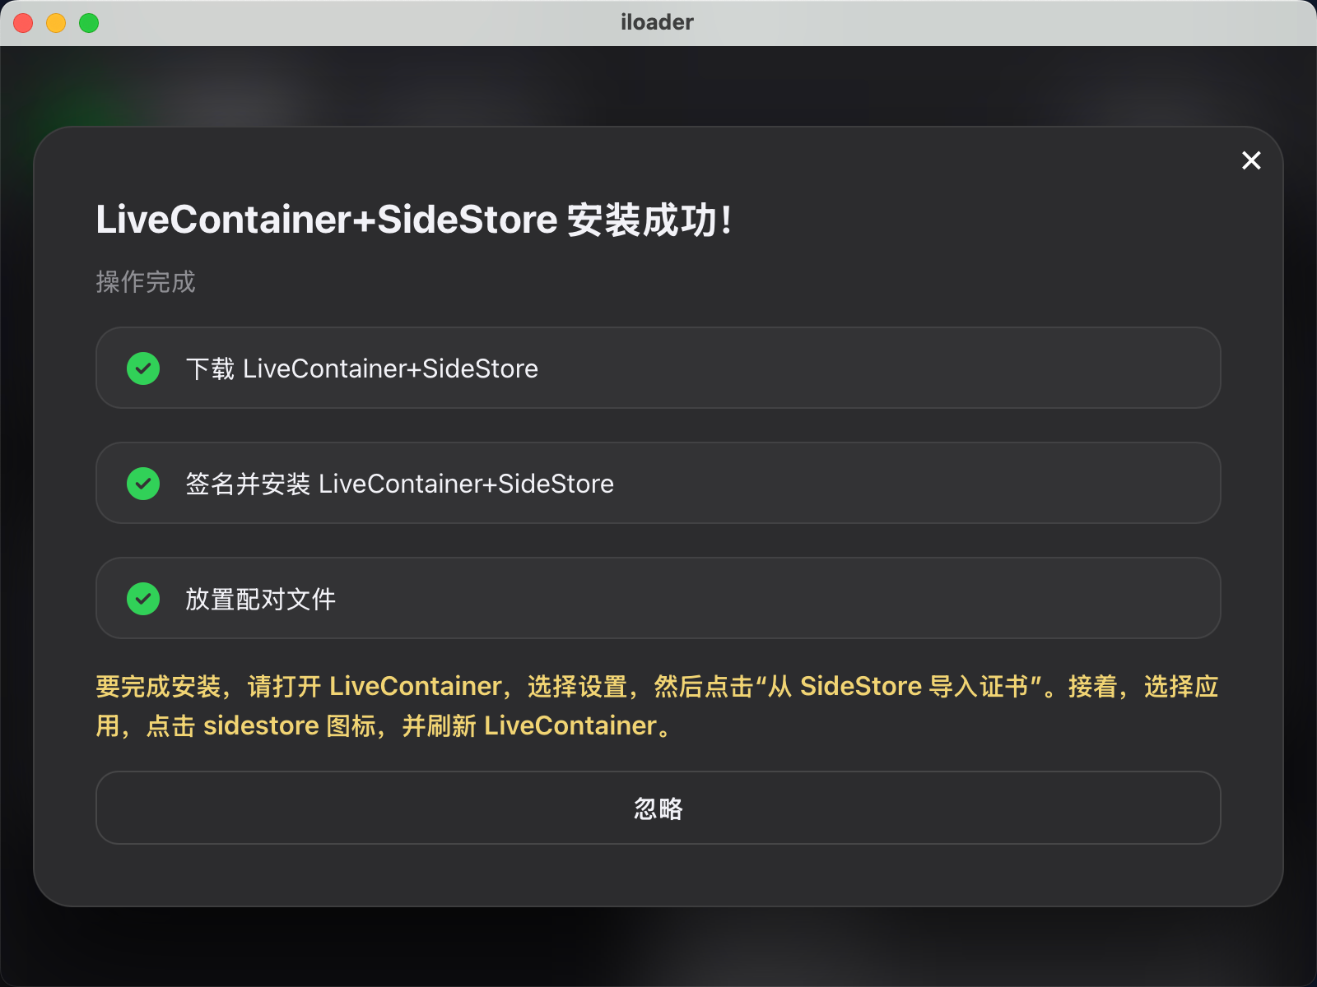Select the 下载 LiveContainer+SideStore step text

pos(362,368)
